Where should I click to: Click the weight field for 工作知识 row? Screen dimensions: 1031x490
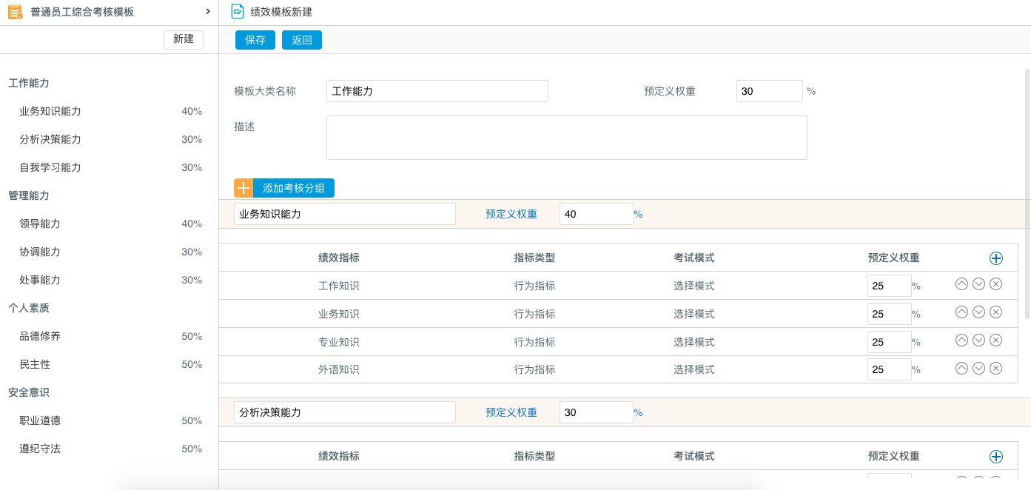[x=889, y=286]
